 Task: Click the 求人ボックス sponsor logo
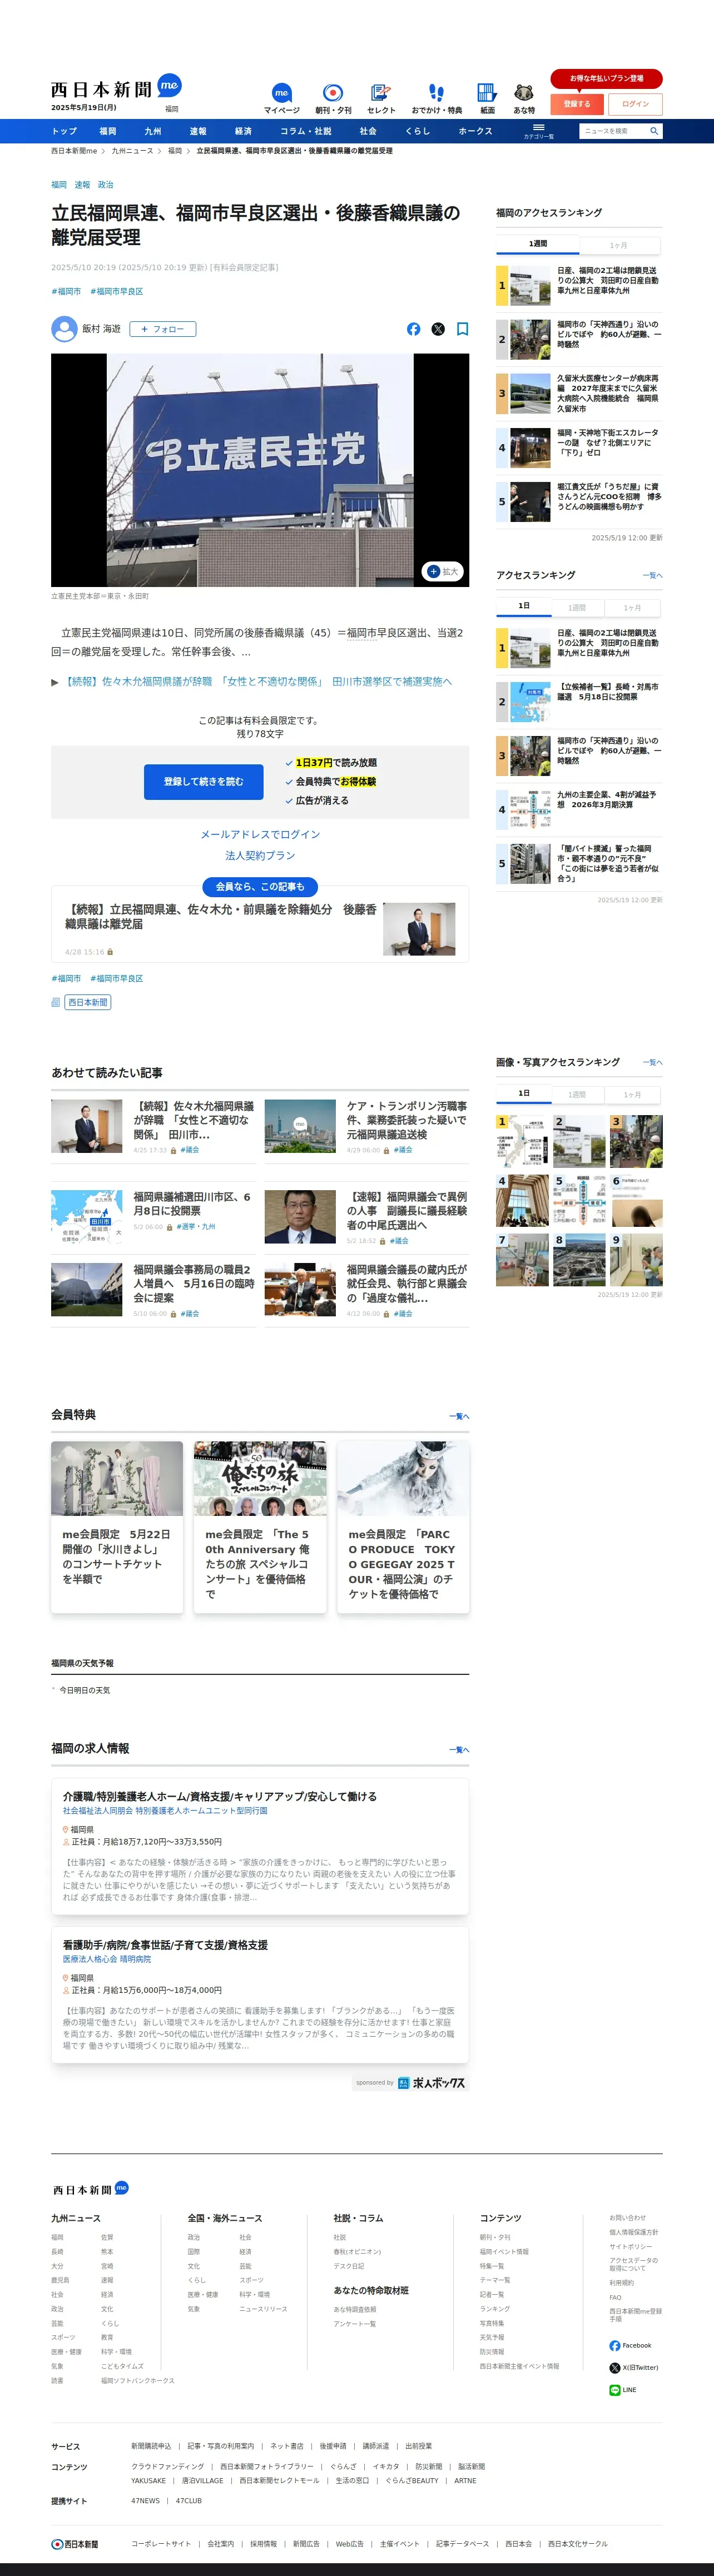pyautogui.click(x=431, y=2083)
